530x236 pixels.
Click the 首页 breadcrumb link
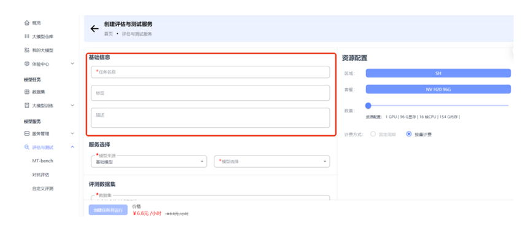108,34
